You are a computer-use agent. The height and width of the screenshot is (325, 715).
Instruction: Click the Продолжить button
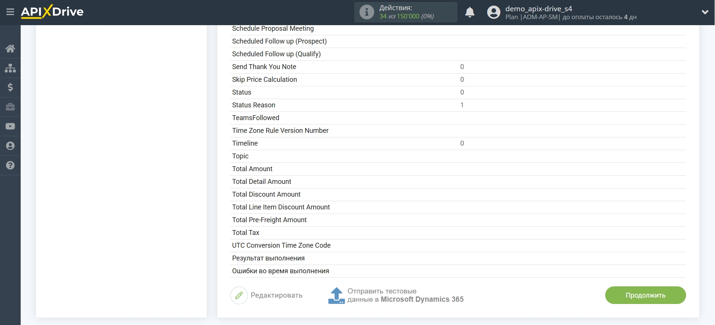tap(645, 295)
